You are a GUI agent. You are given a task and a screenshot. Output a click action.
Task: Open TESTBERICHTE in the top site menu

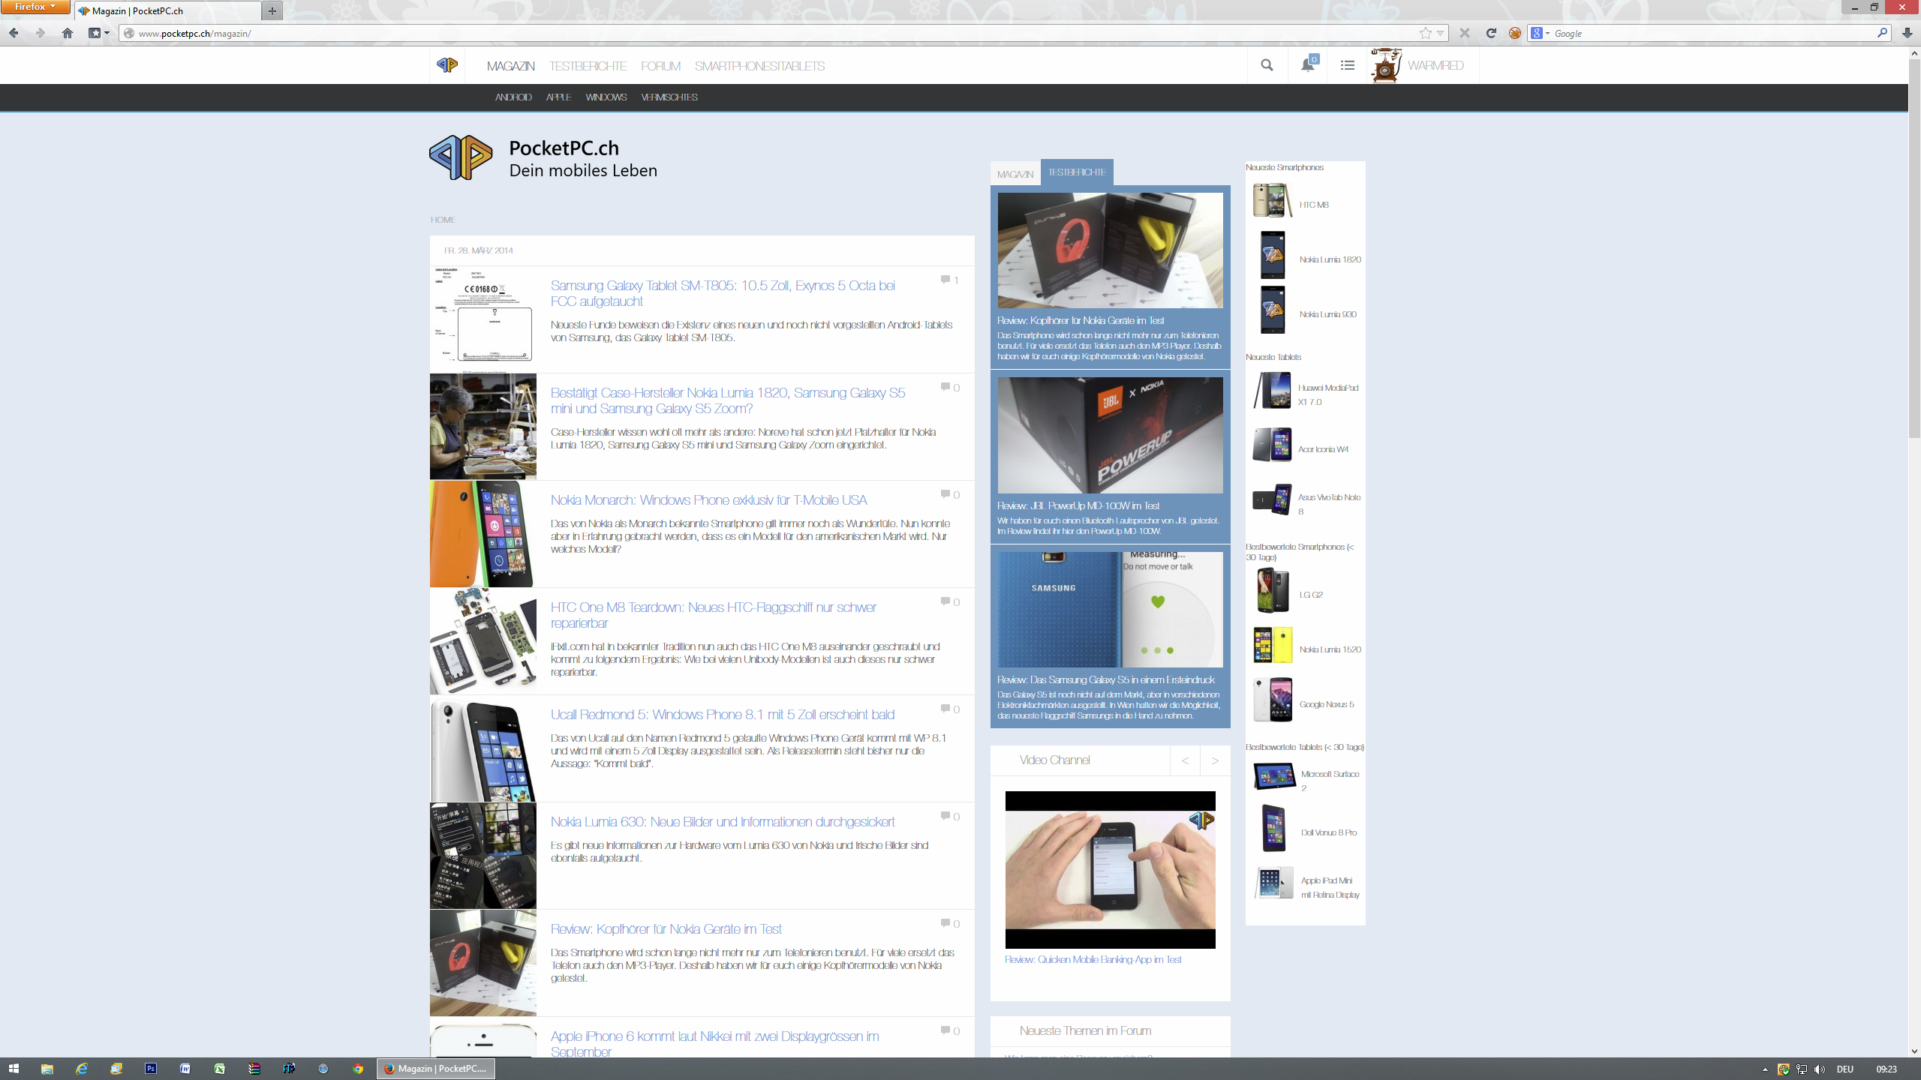pyautogui.click(x=588, y=66)
